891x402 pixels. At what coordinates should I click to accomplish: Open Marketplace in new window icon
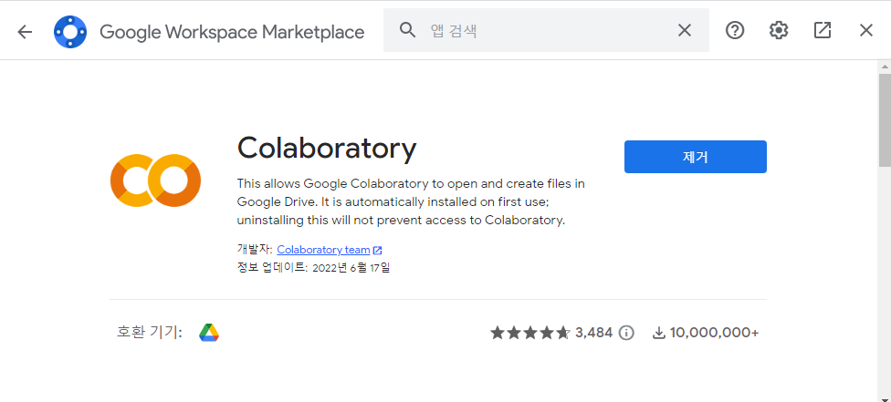[823, 30]
